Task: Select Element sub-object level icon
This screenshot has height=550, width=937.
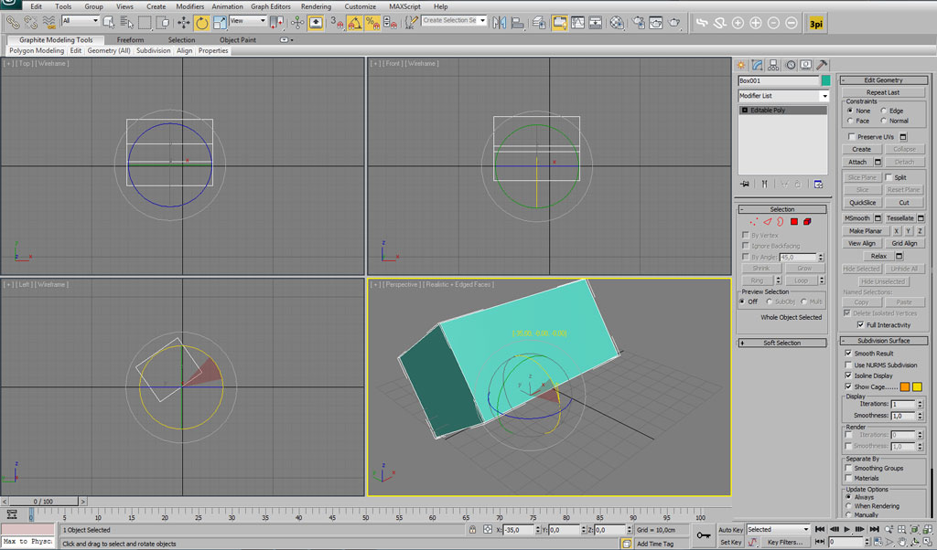Action: (x=807, y=222)
